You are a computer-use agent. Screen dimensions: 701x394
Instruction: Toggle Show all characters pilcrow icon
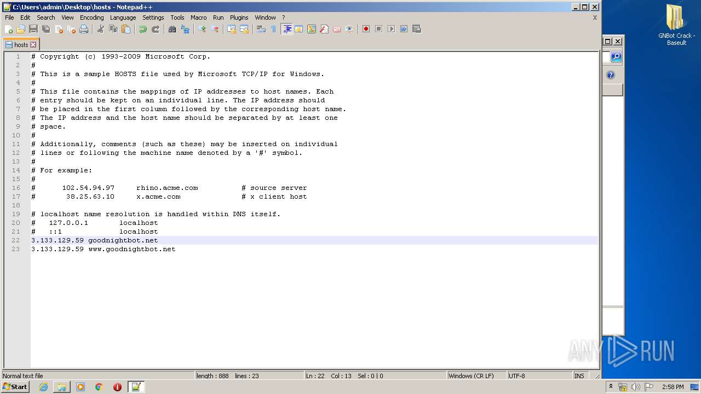tap(274, 29)
